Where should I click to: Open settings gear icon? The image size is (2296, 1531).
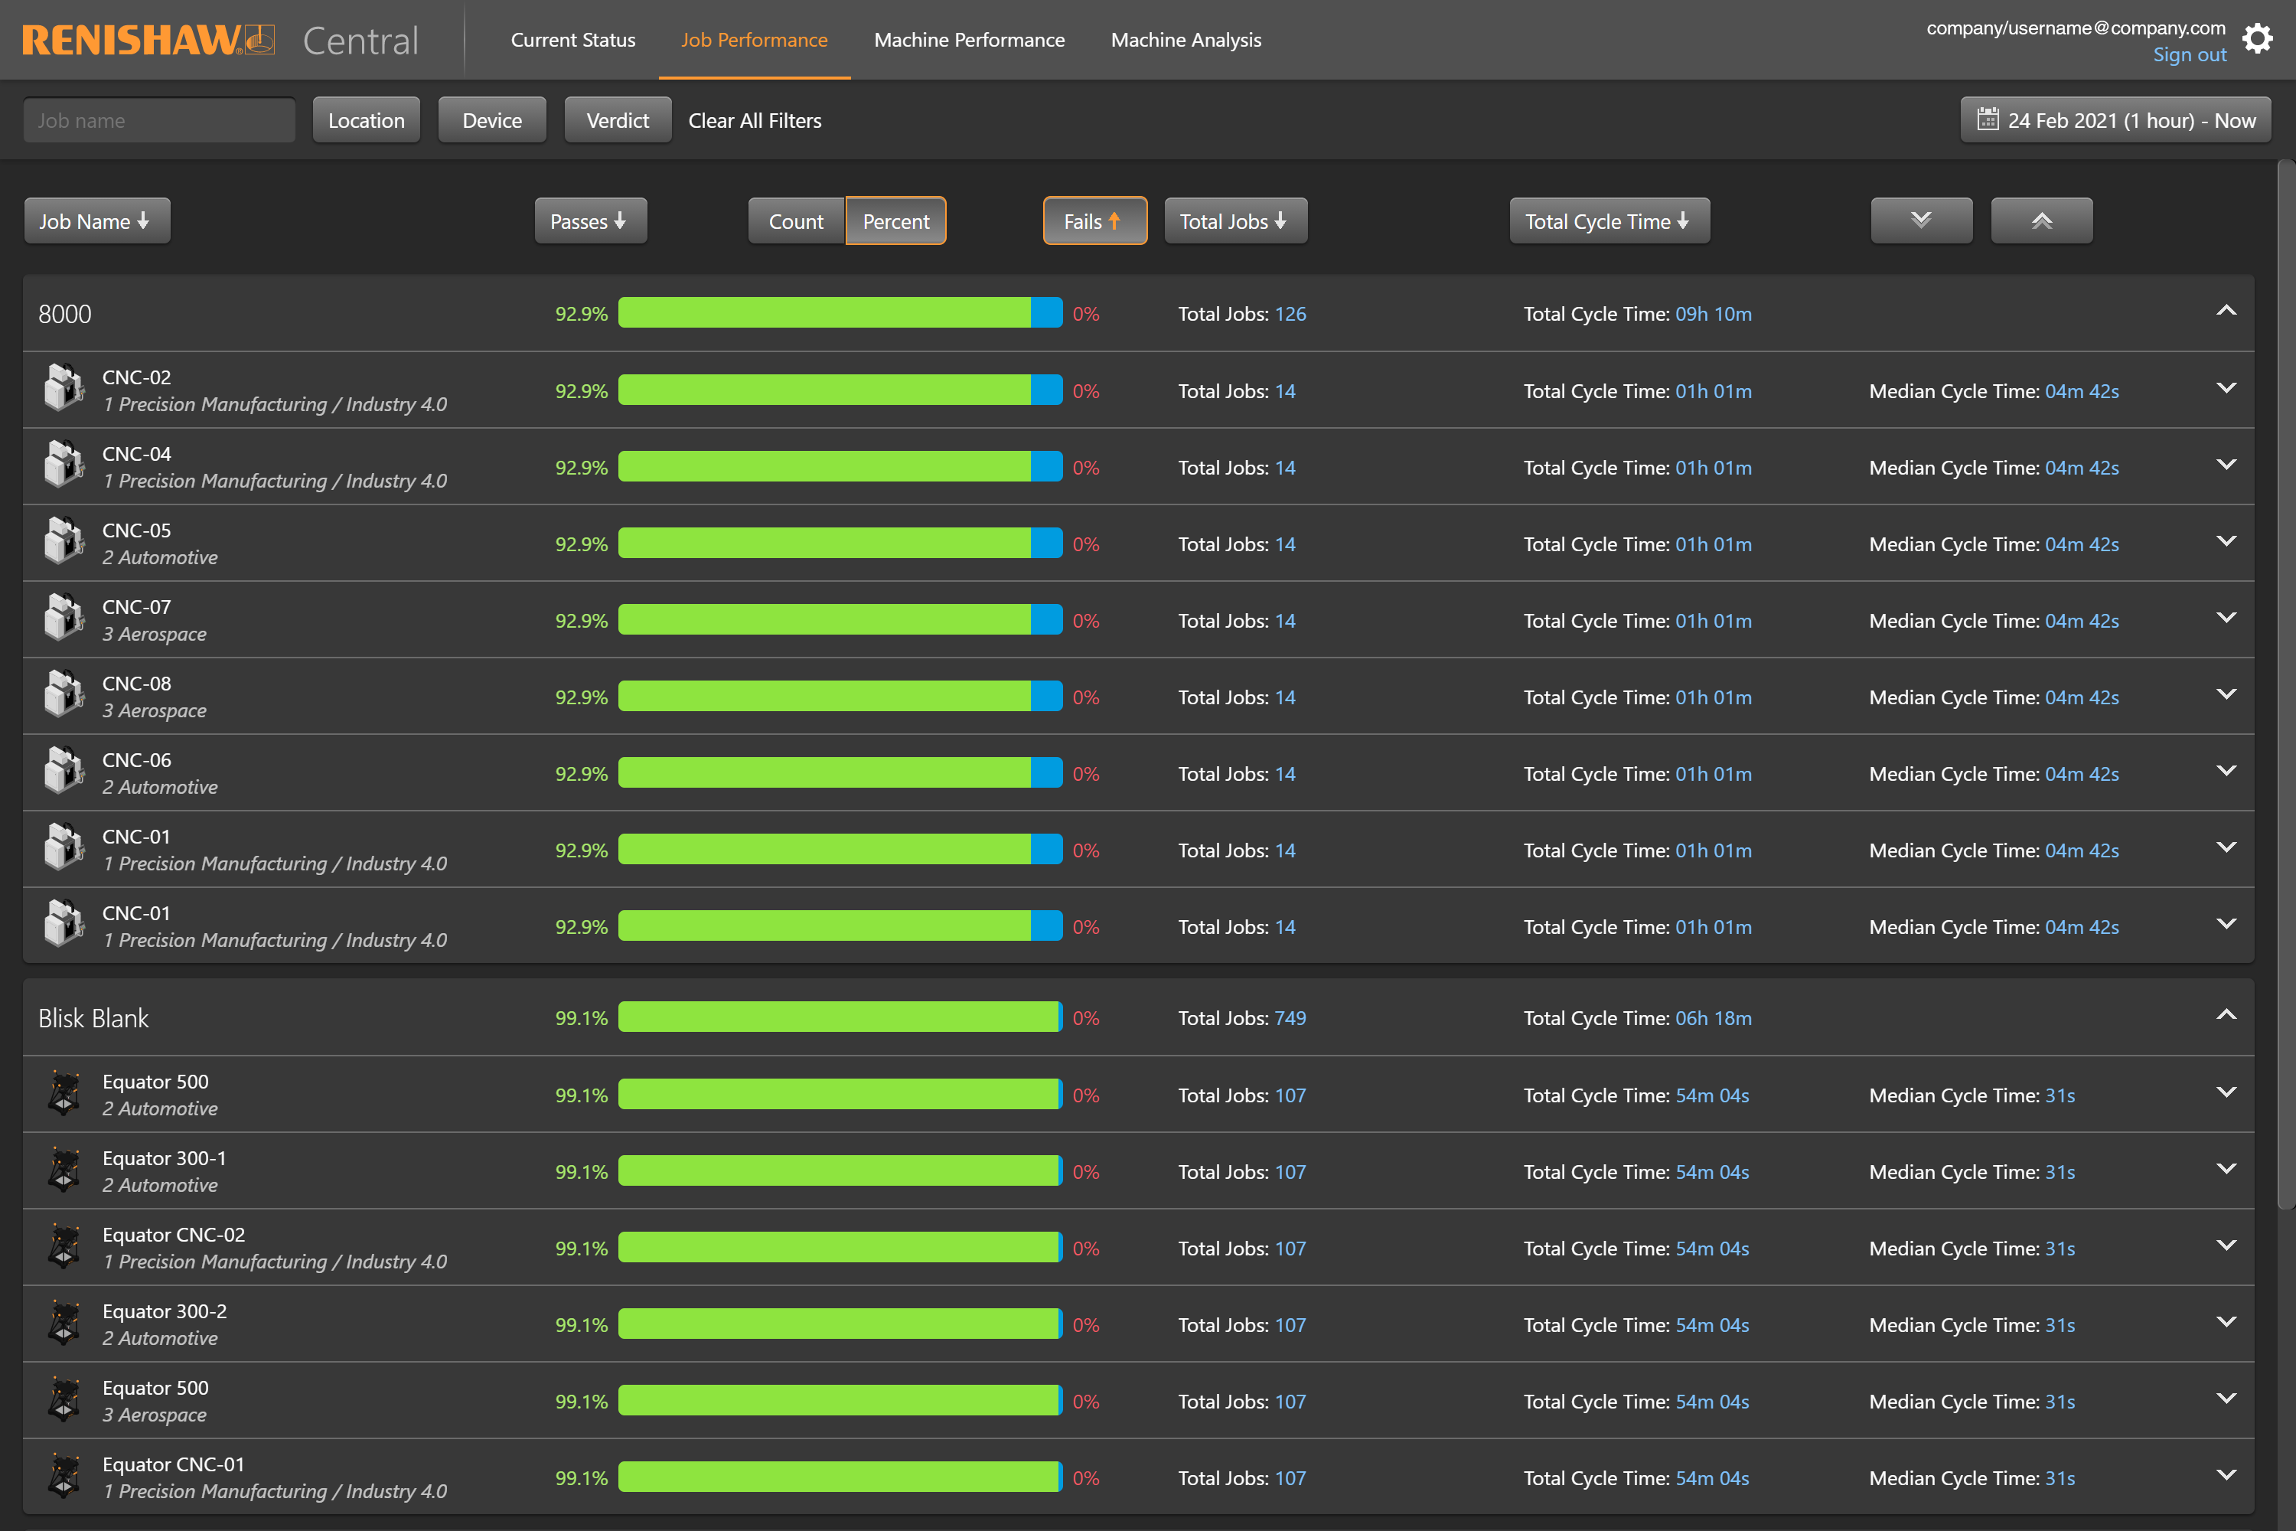[x=2257, y=39]
